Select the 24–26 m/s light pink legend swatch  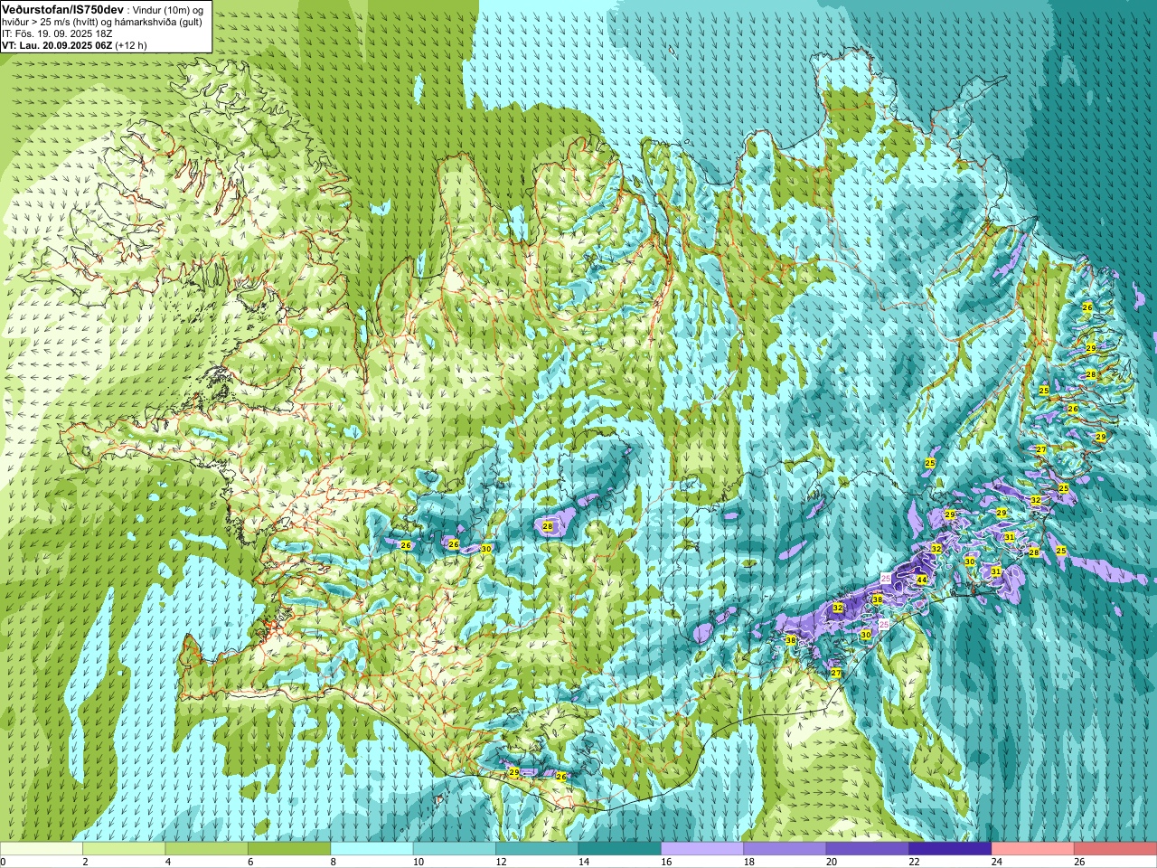coord(1033,849)
